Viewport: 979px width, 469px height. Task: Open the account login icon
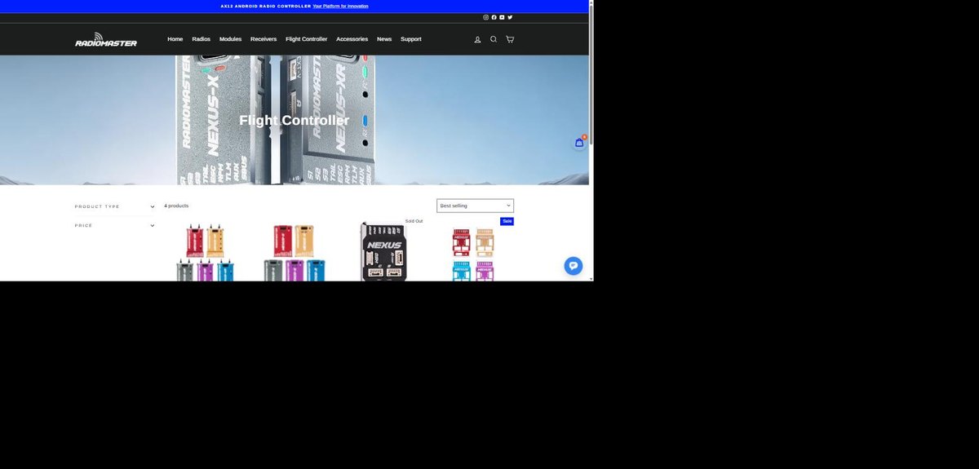click(477, 39)
